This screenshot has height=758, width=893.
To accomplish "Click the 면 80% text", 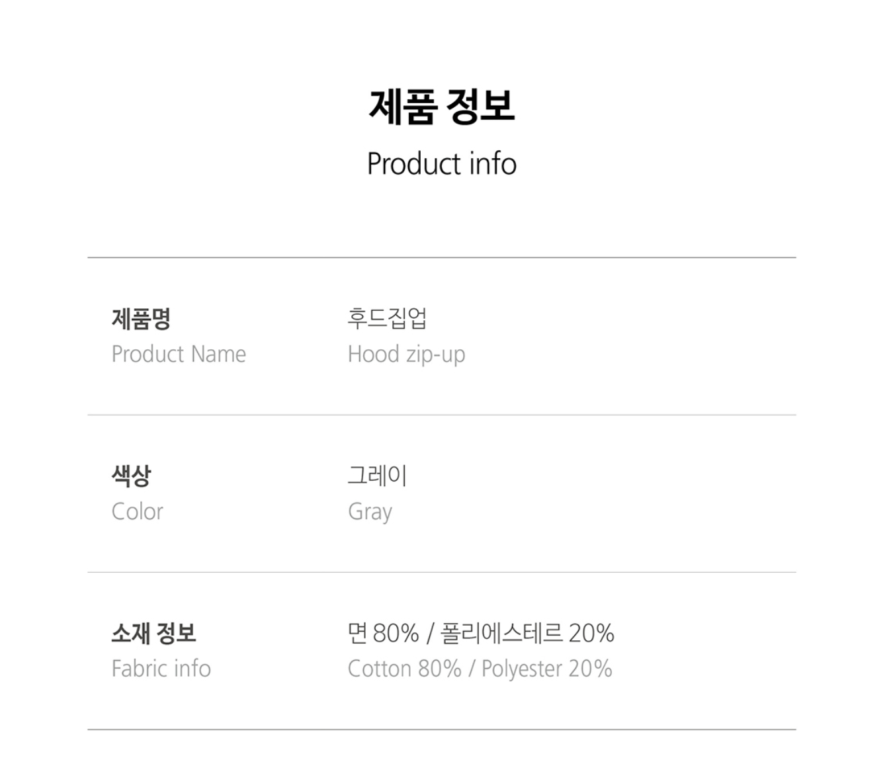I will (383, 633).
